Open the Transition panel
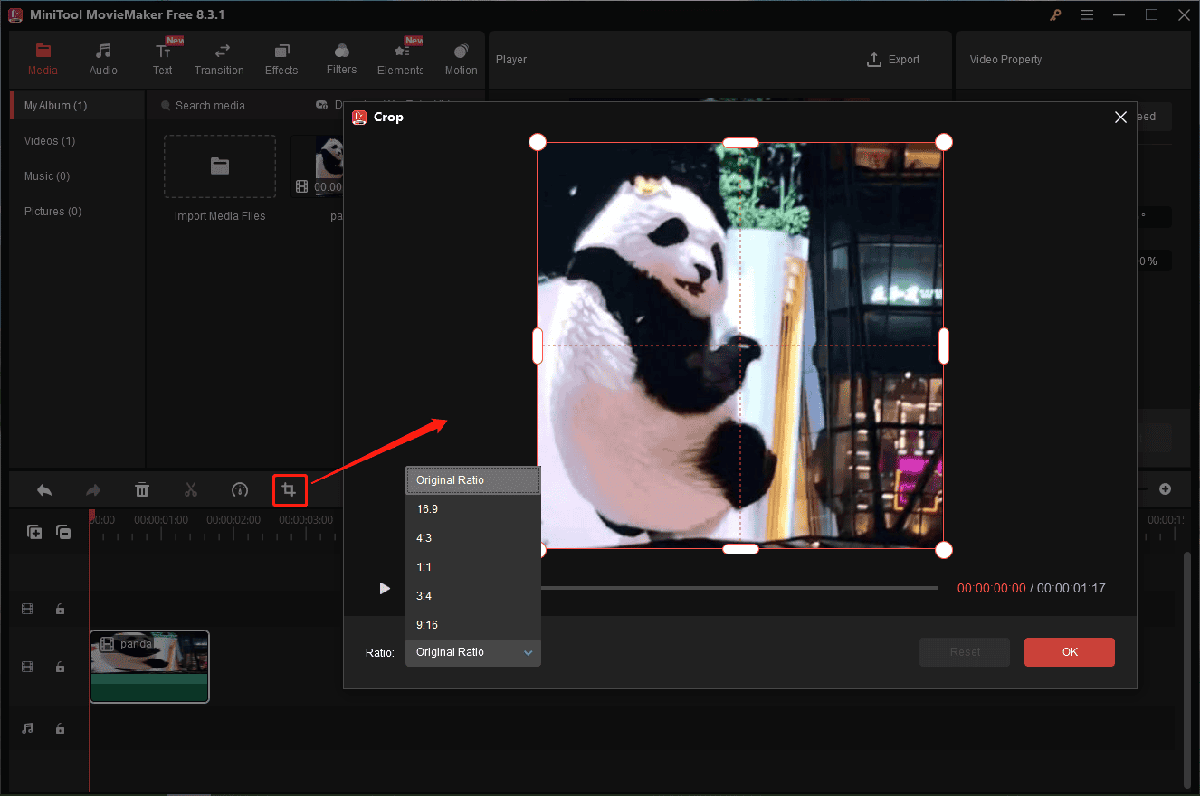1200x796 pixels. 219,57
